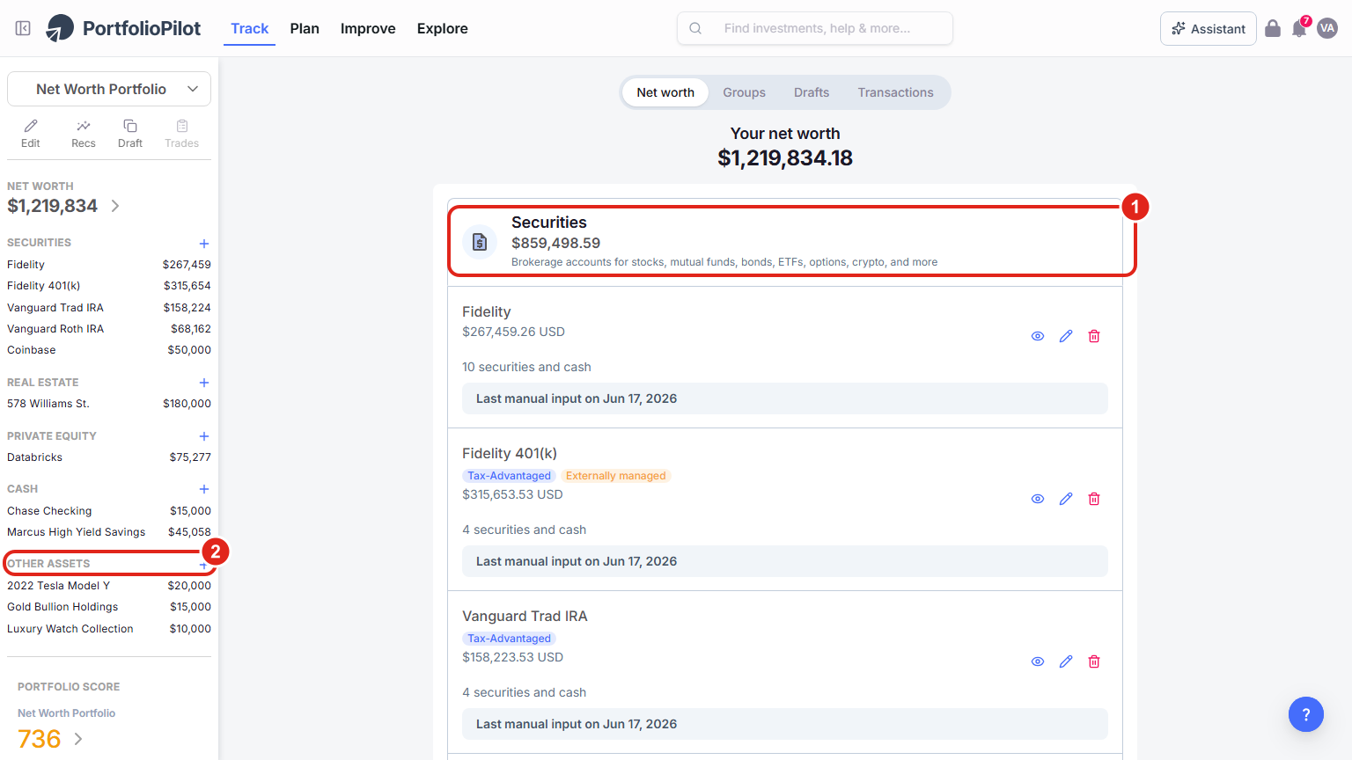Click the portfolio score 736
Screen dimensions: 1352x760
click(40, 739)
